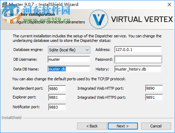Click the 'VIRTUAL VERTEX' brand text
Viewport: 175px width, 133px height.
point(142,19)
